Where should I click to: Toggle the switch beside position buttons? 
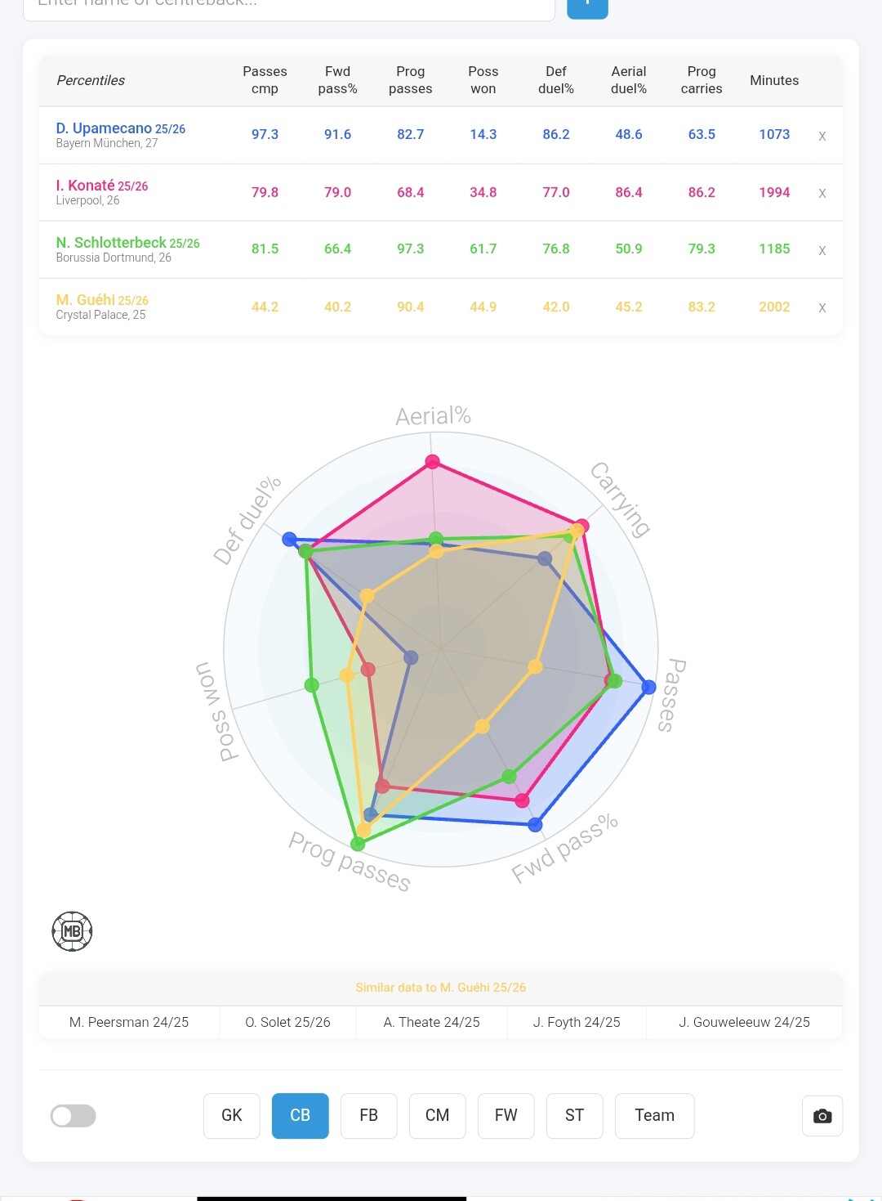coord(73,1116)
